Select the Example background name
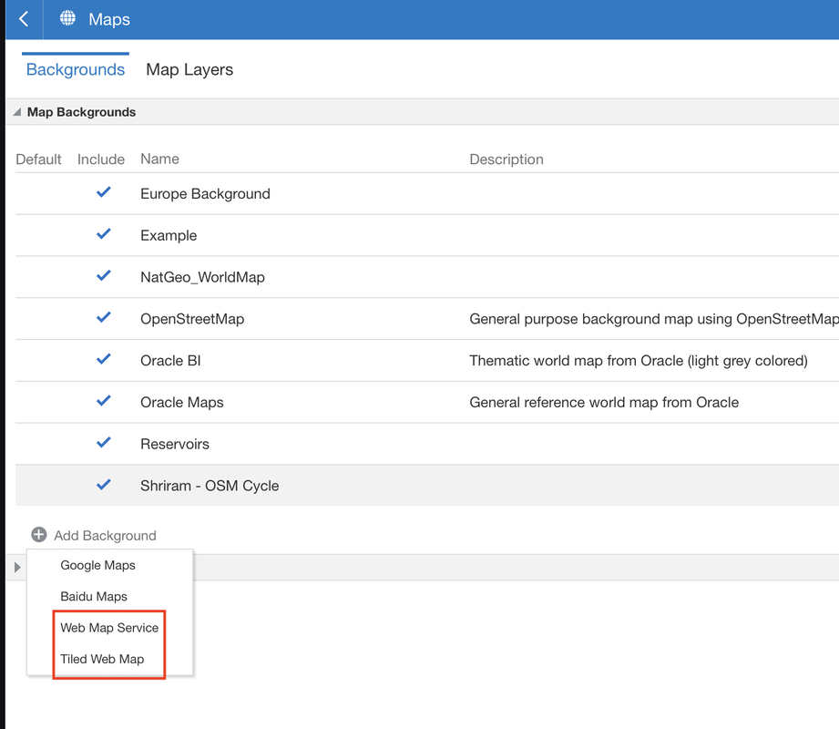Screen dimensions: 839x729 click(169, 235)
